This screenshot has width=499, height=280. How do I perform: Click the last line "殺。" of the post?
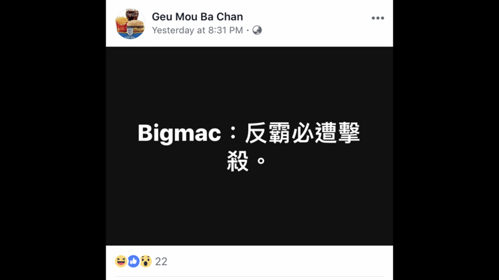click(x=247, y=161)
